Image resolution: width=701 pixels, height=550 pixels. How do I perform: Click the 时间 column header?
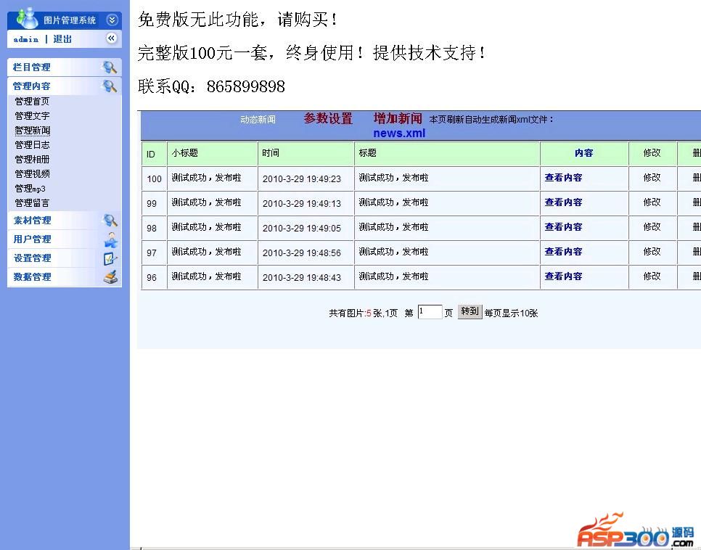pyautogui.click(x=271, y=153)
